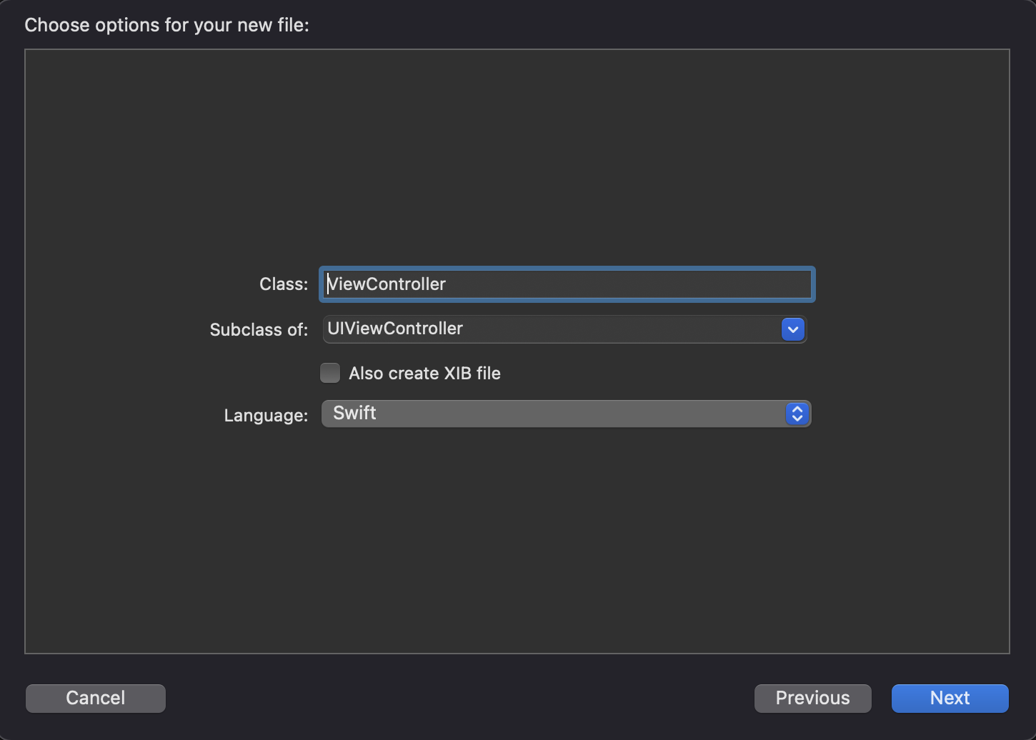The image size is (1036, 740).
Task: Click the 'Choose options for your new file:' heading
Action: tap(166, 26)
